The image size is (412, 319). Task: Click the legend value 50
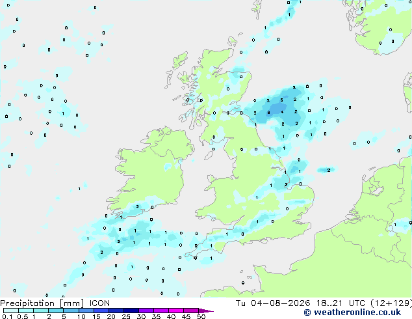[x=201, y=316]
